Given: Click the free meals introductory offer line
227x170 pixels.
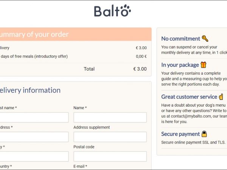Looking at the screenshot, I should coord(34,57).
